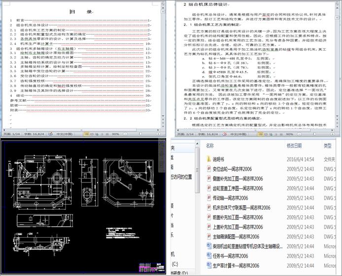Select the 主轴箱装配图—闻志祥2006 DWG file

tap(233, 237)
